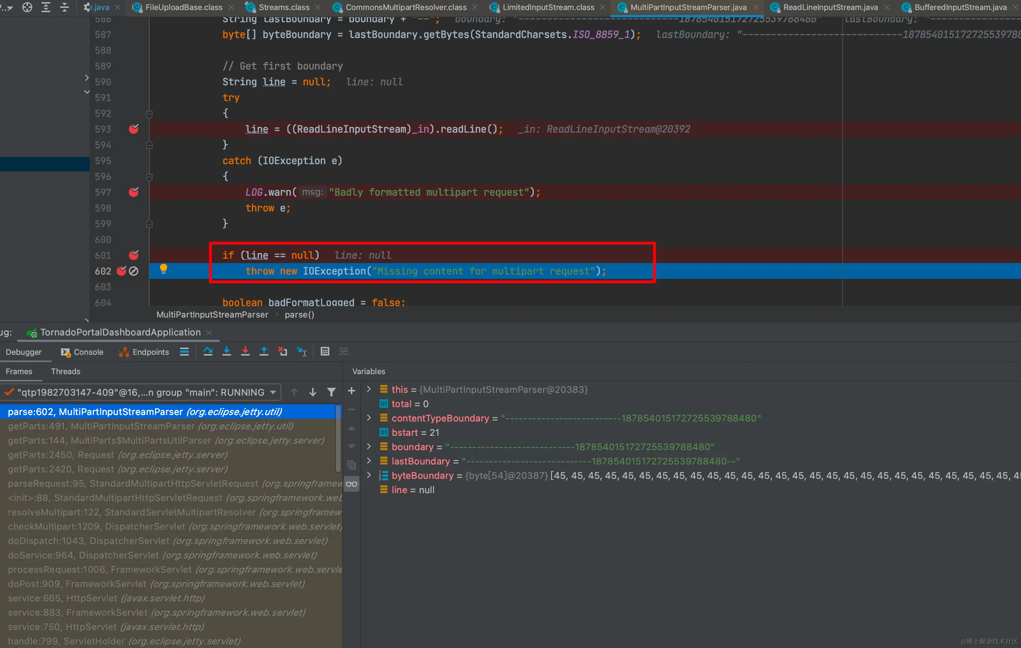The height and width of the screenshot is (648, 1021).
Task: Click the Step Into icon
Action: (x=226, y=352)
